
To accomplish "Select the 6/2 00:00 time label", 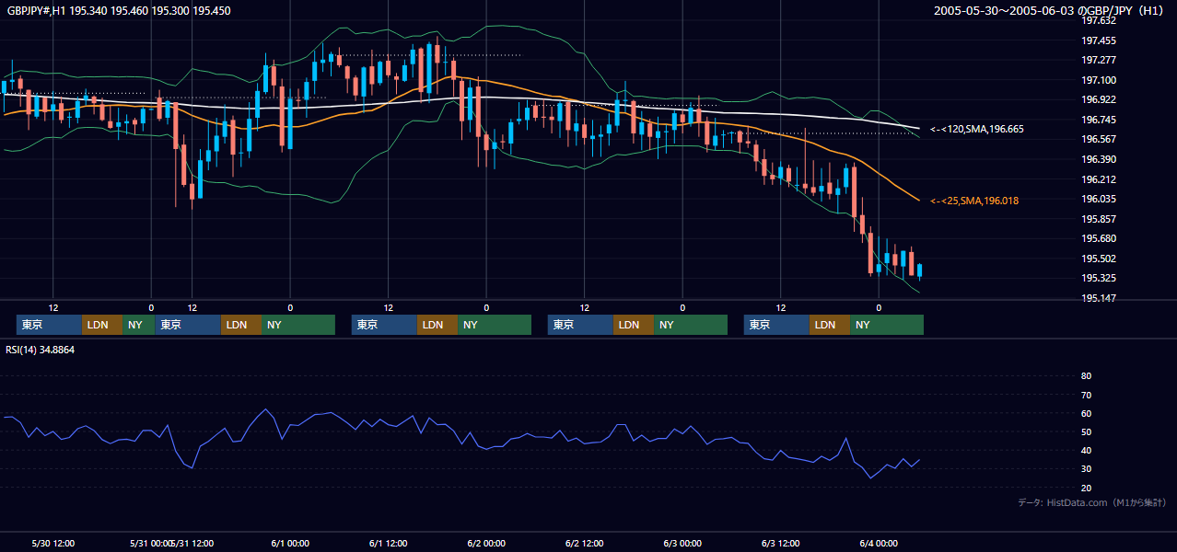I will click(x=486, y=544).
